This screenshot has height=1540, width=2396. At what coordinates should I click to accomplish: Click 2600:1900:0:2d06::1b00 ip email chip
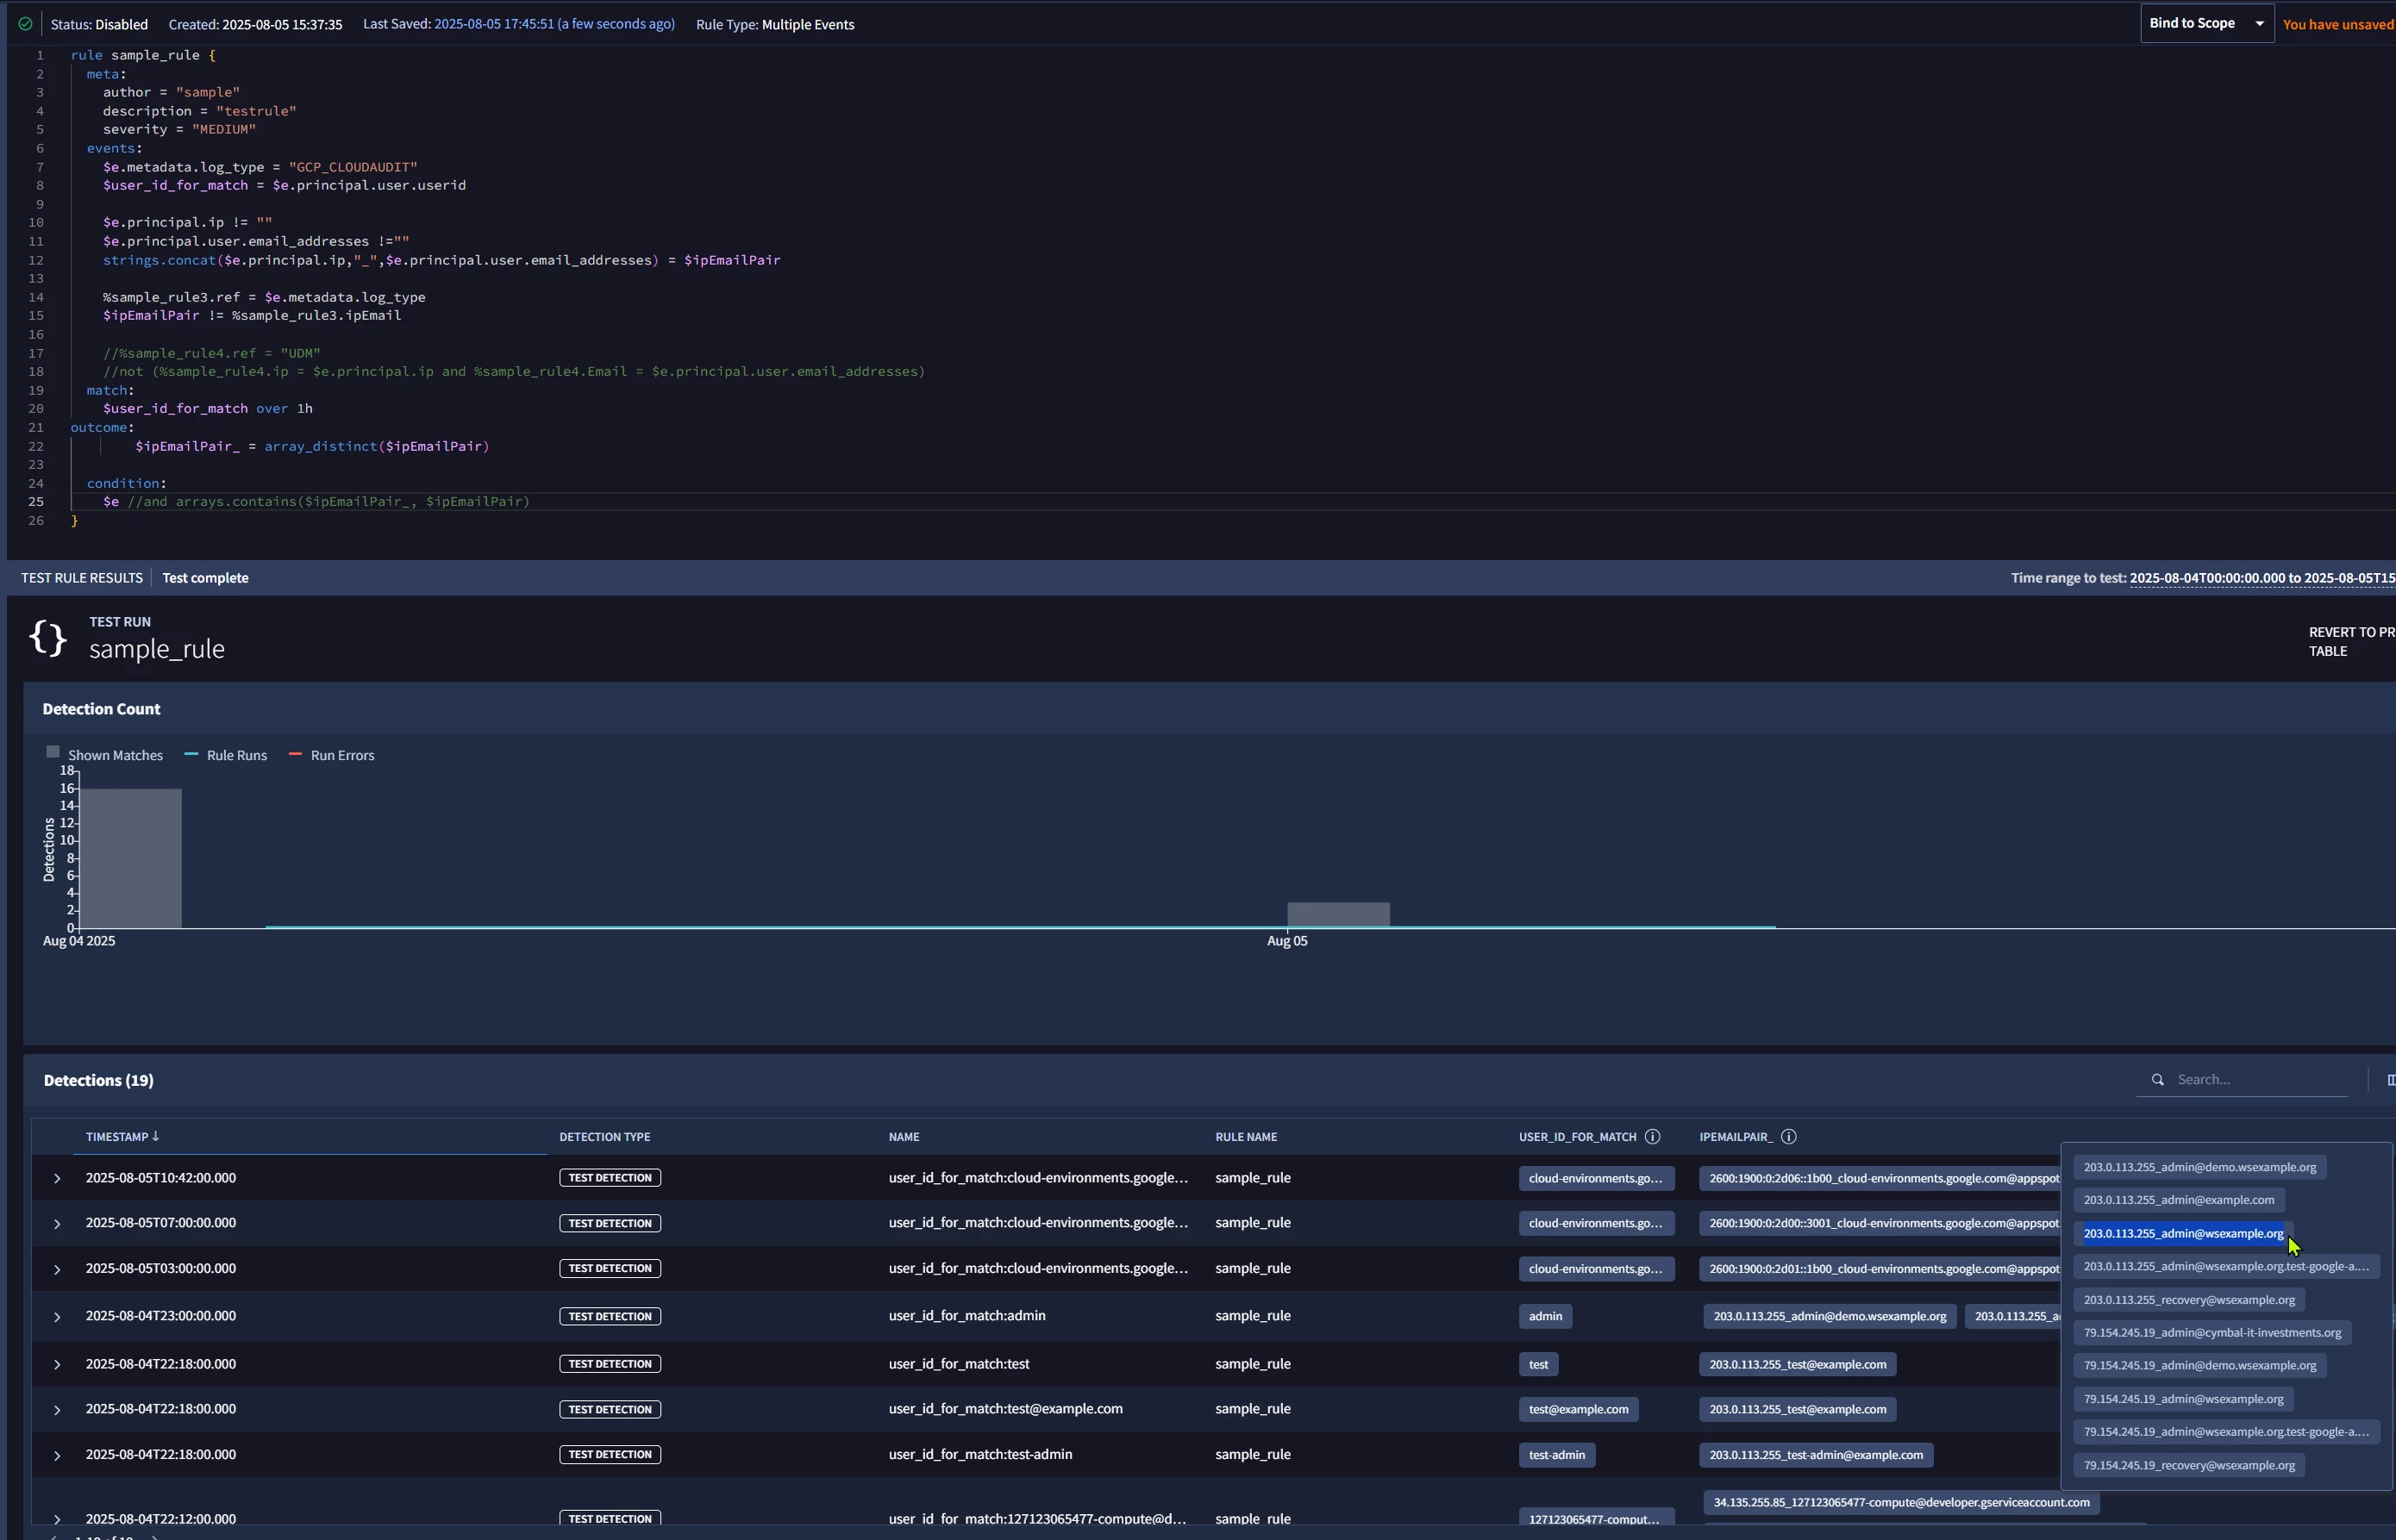point(1880,1178)
